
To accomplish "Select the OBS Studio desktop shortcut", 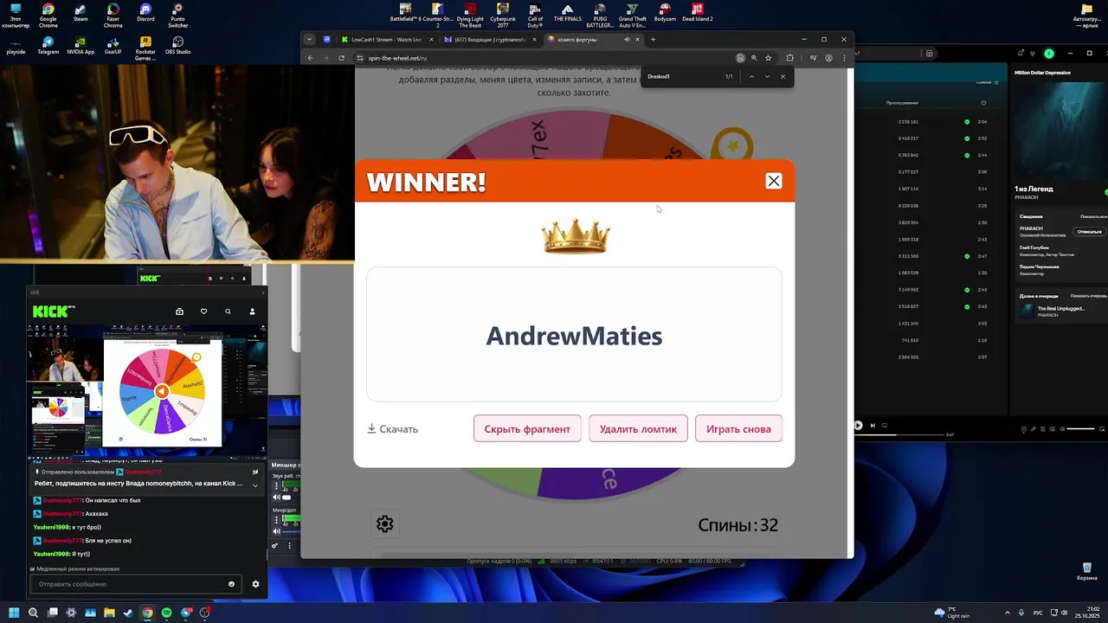I will [x=177, y=47].
